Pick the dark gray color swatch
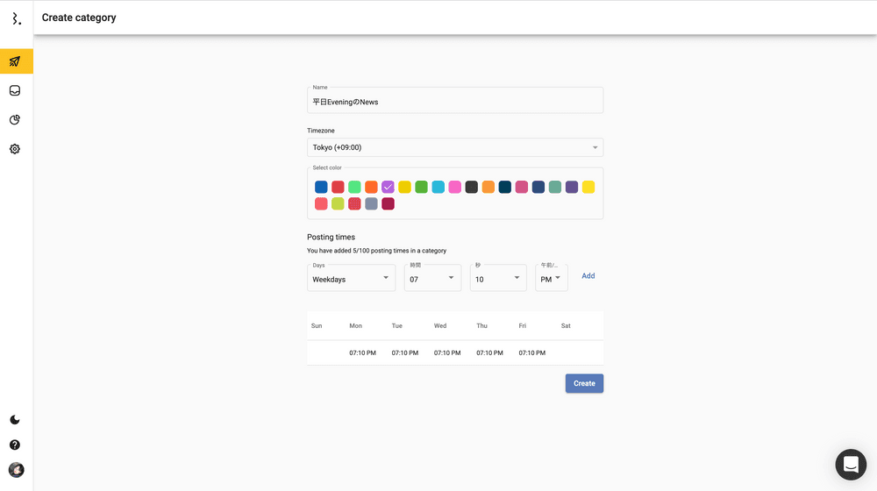This screenshot has width=877, height=491. (x=471, y=187)
